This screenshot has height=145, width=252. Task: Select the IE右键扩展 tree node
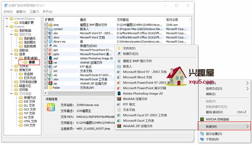point(26,22)
